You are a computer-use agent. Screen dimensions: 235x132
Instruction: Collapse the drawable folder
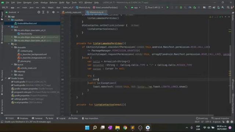(x=12, y=47)
